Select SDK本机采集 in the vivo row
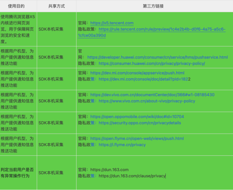 click(51, 101)
